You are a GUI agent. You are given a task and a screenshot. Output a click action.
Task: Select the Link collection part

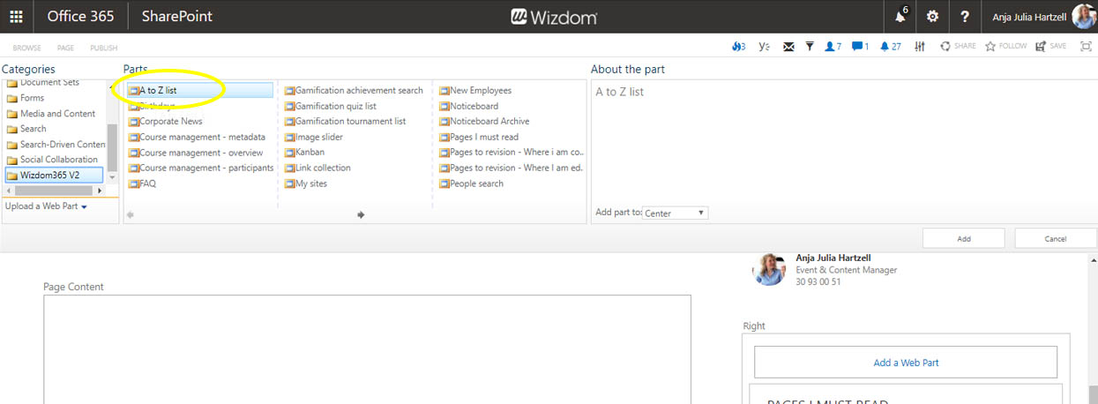(x=317, y=168)
